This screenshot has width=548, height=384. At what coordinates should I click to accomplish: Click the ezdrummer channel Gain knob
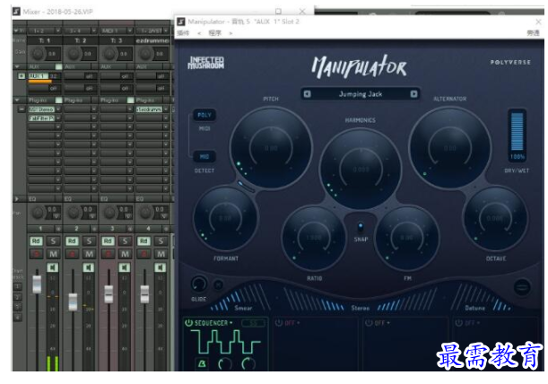145,54
